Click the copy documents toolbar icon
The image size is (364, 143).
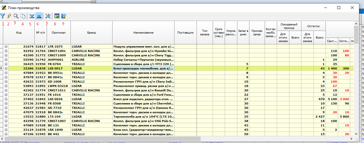click(23, 16)
